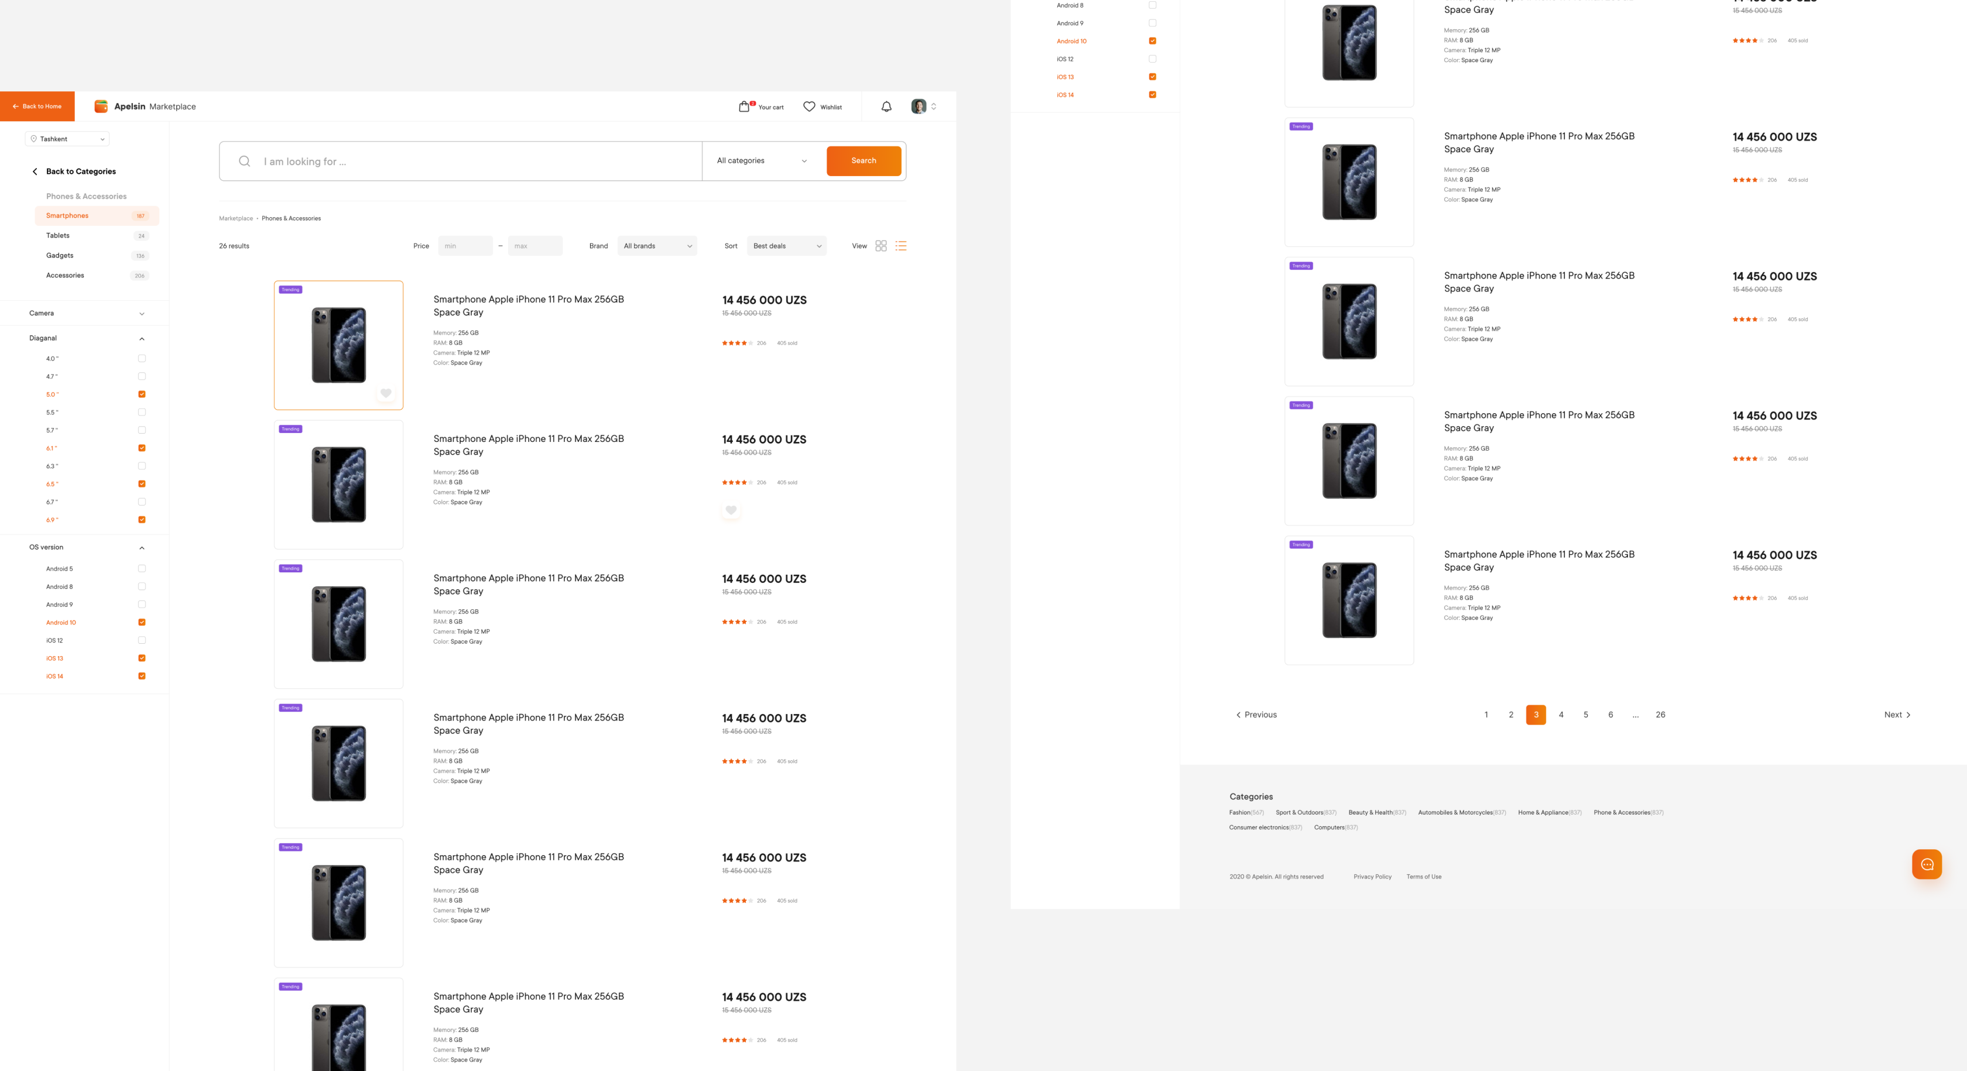Uncheck the 6.5" diagonal checkbox
The image size is (1967, 1071).
pos(142,484)
